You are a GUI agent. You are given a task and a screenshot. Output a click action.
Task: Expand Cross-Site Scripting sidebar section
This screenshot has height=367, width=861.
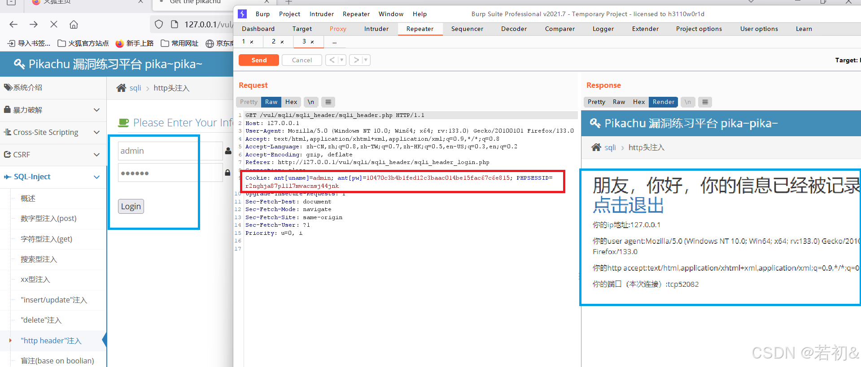click(53, 132)
